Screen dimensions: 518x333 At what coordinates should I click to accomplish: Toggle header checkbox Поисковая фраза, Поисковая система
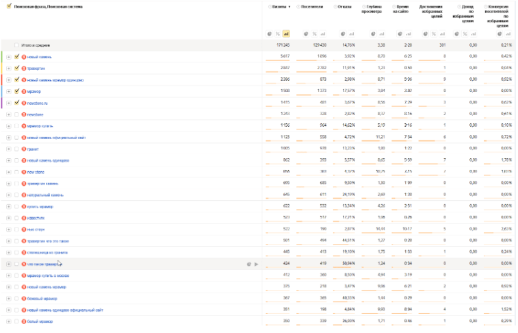coord(9,6)
